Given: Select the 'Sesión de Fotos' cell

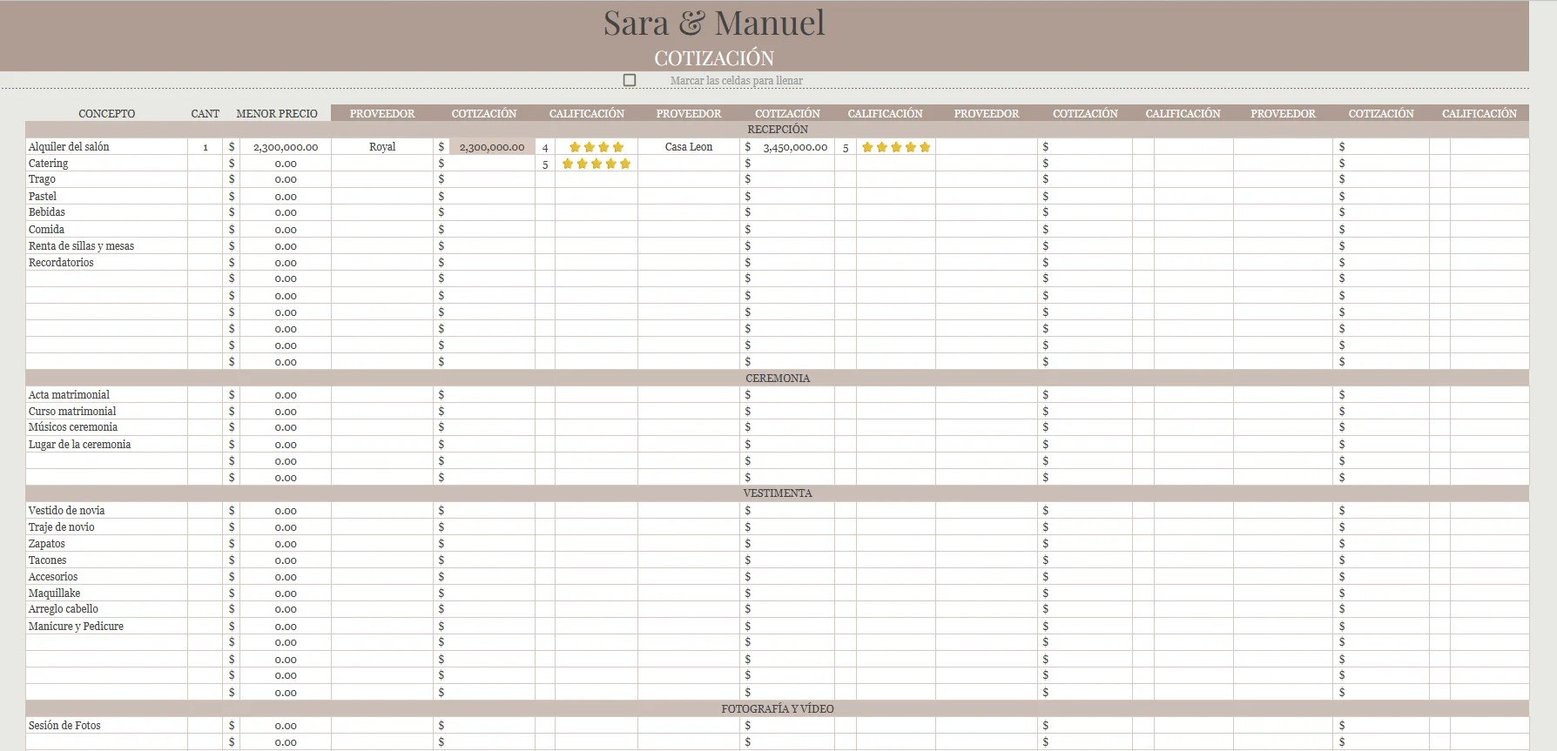Looking at the screenshot, I should pos(107,726).
